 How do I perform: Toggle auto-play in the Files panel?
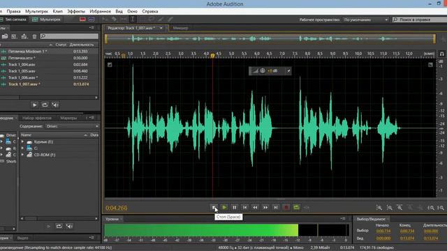coord(55,105)
